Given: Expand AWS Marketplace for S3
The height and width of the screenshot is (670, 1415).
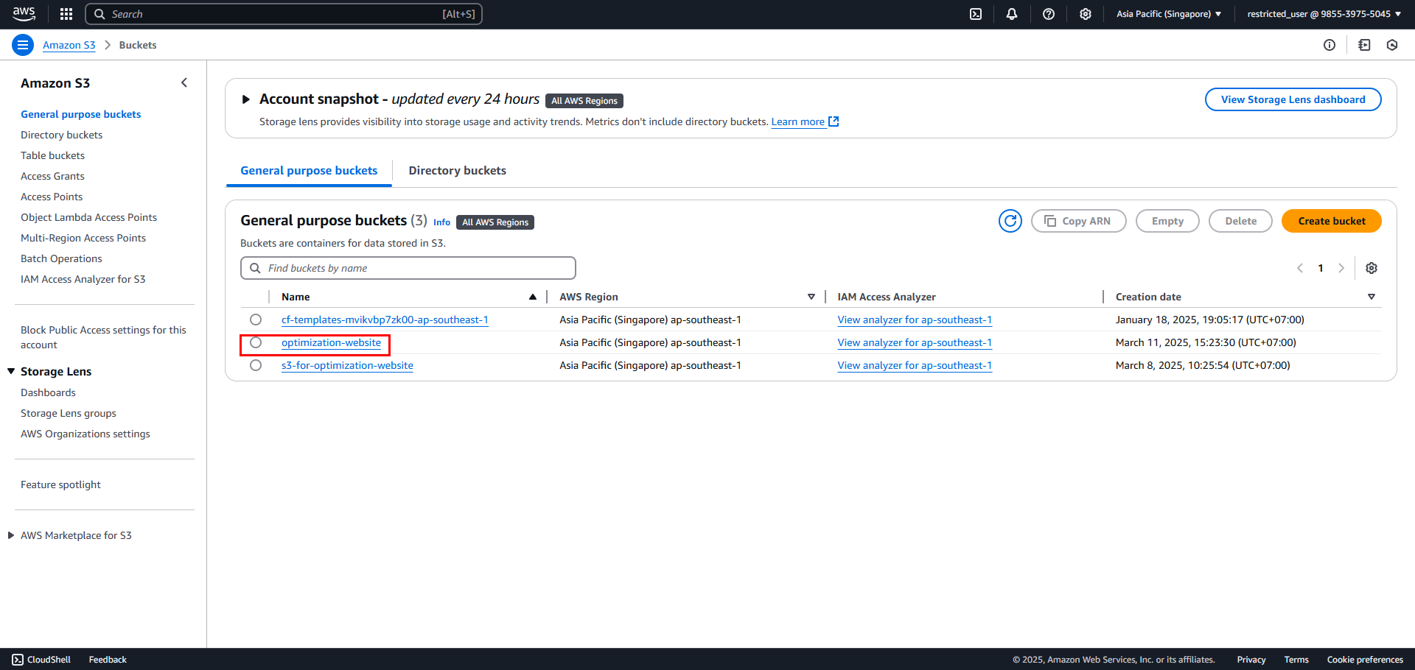Looking at the screenshot, I should tap(11, 535).
